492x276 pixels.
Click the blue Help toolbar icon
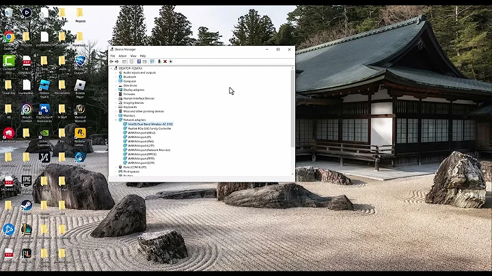click(x=139, y=61)
